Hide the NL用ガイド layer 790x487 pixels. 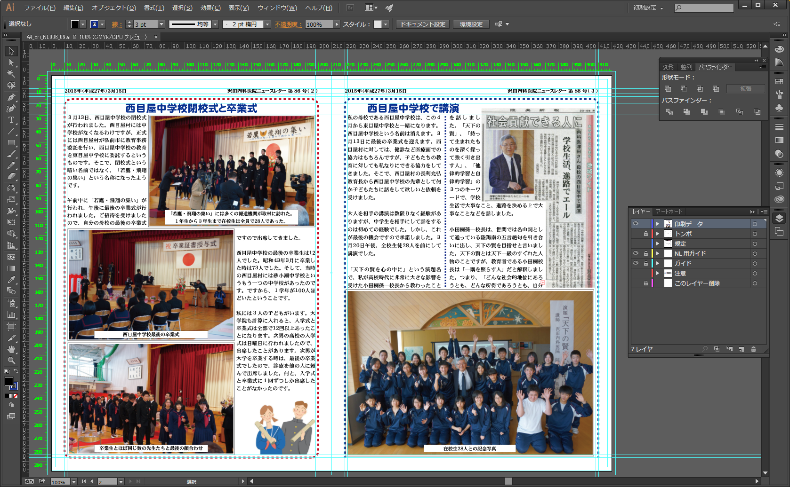[636, 253]
